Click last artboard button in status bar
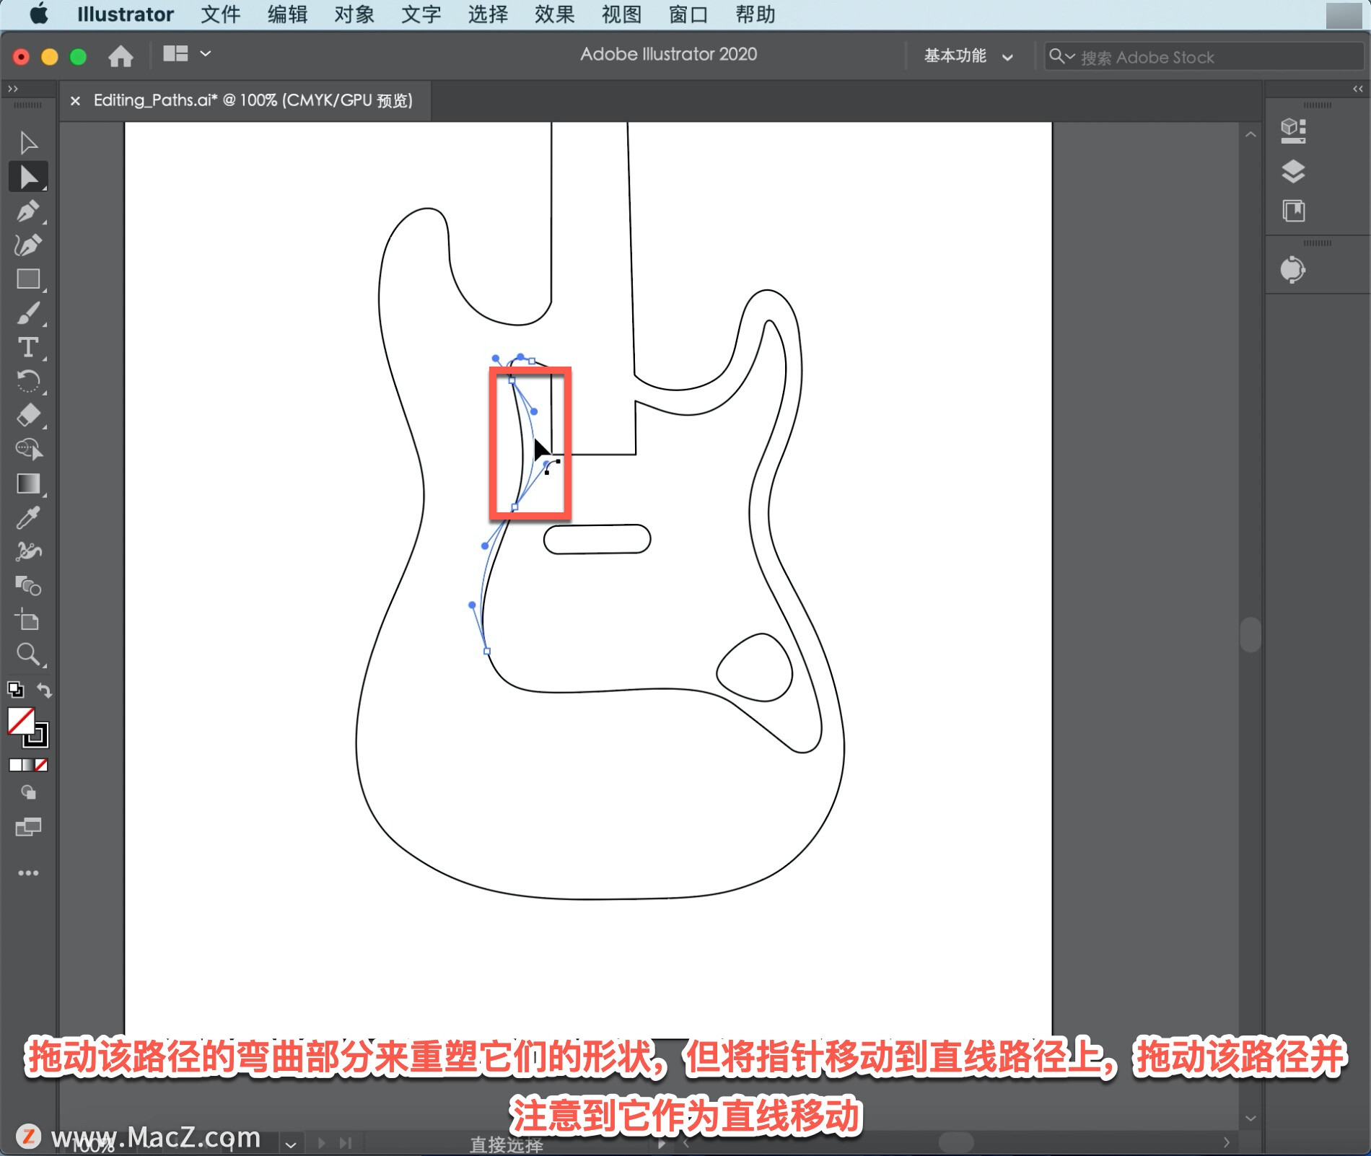The width and height of the screenshot is (1371, 1156). 346,1143
